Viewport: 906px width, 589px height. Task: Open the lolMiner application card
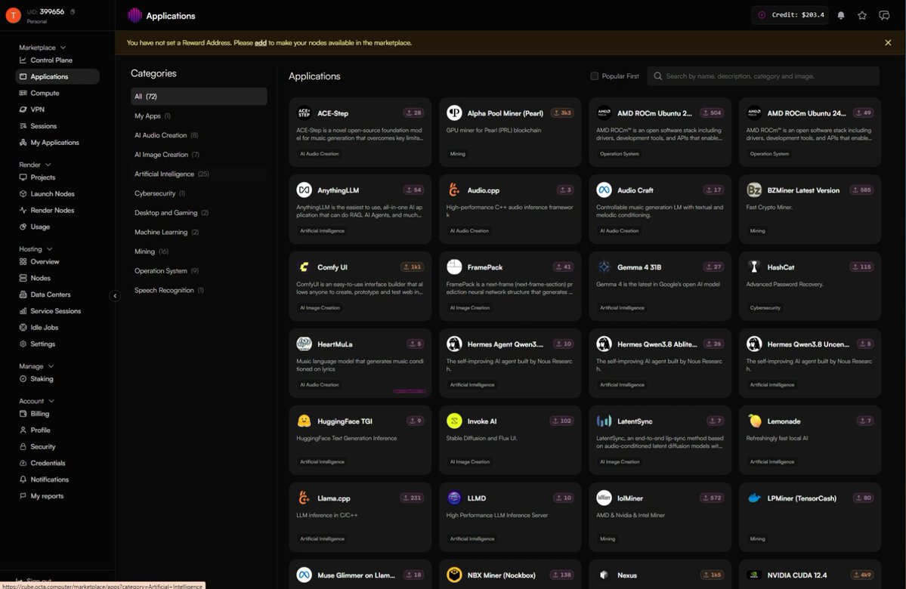pyautogui.click(x=660, y=517)
